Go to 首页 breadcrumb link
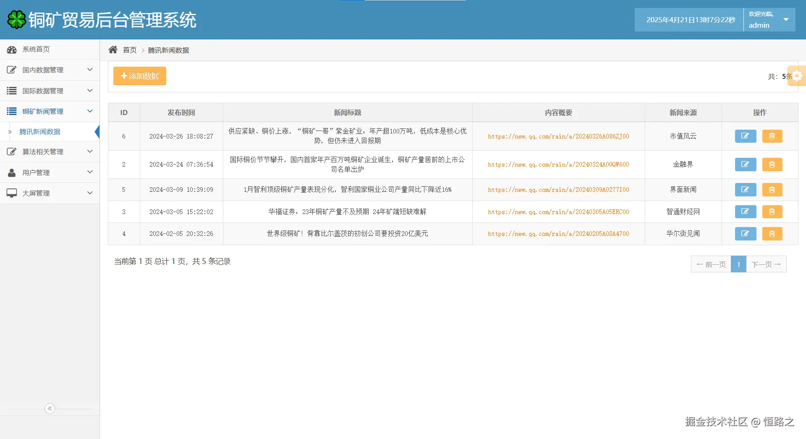Viewport: 806px width, 439px height. pyautogui.click(x=130, y=50)
